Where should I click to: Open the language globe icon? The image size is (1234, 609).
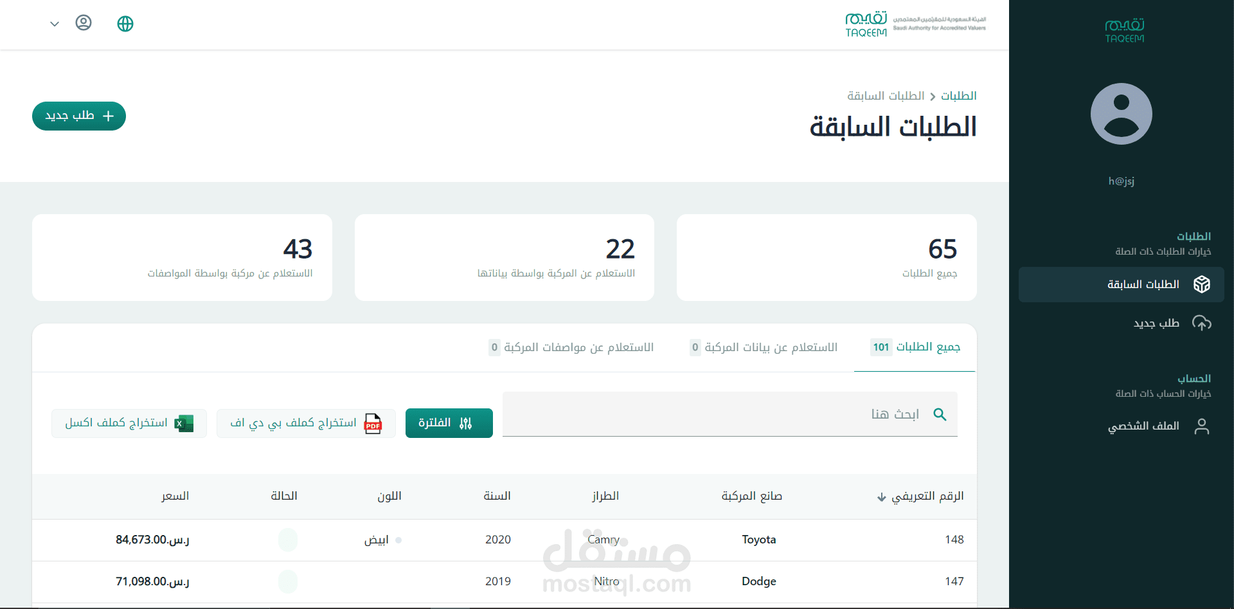click(125, 24)
